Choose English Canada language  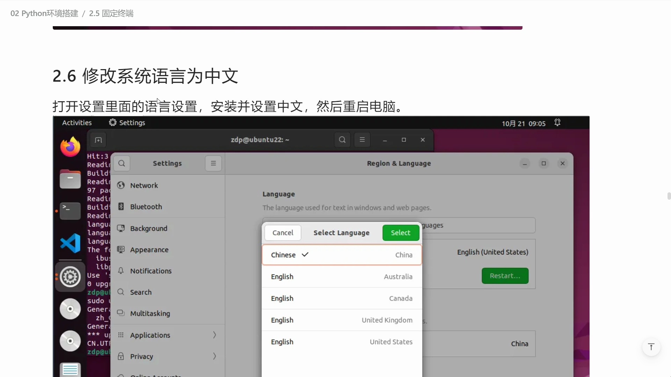coord(342,298)
